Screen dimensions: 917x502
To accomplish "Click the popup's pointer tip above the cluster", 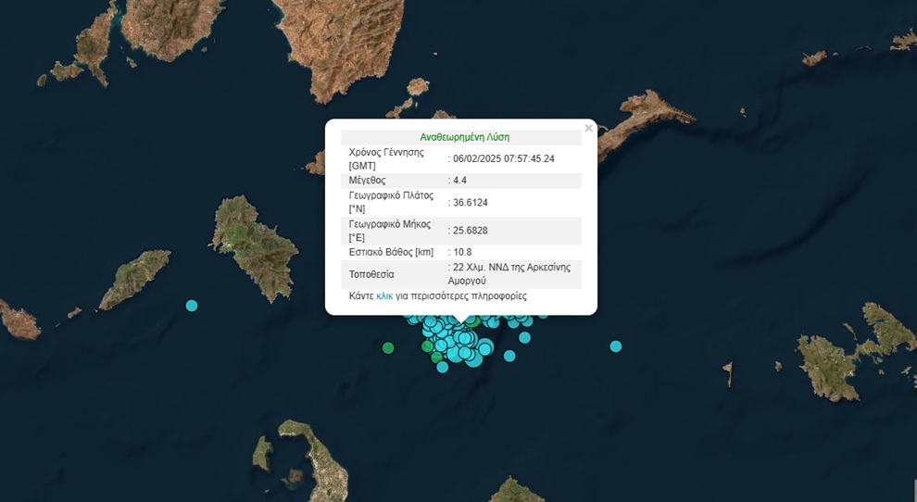I will (x=461, y=323).
